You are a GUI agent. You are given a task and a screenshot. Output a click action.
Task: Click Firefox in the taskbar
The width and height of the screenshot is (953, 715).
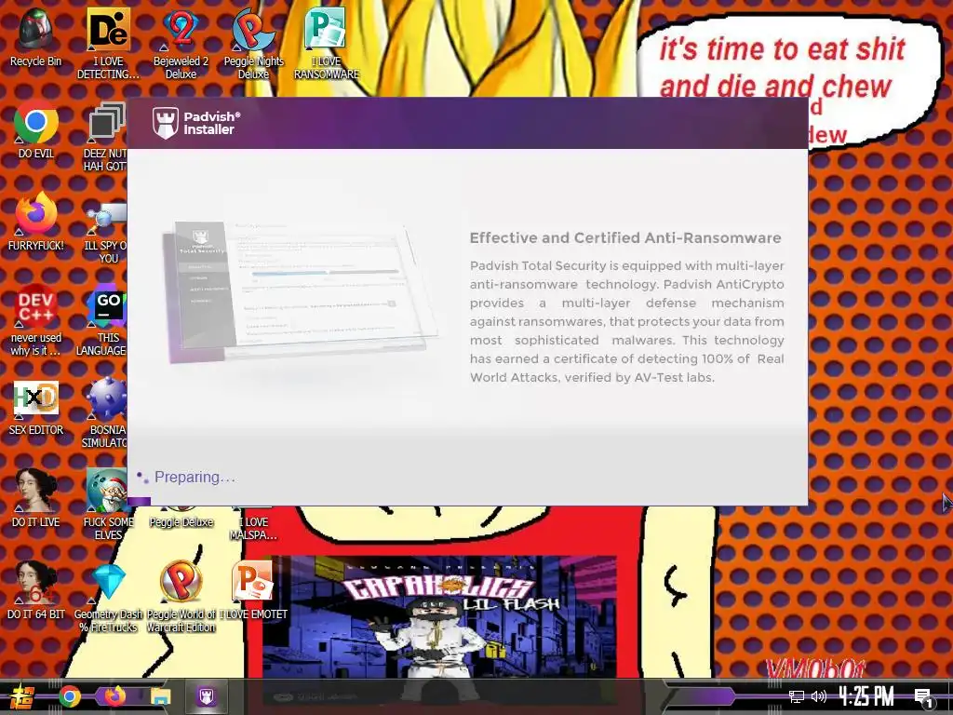(x=114, y=696)
